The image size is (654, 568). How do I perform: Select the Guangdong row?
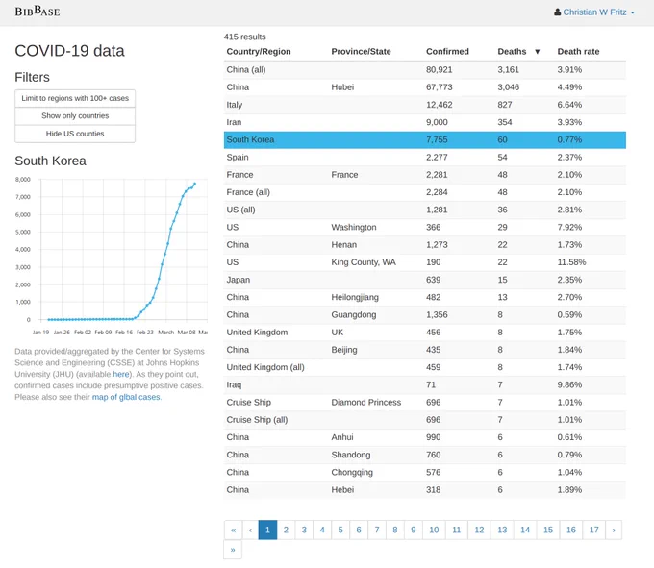(x=424, y=314)
